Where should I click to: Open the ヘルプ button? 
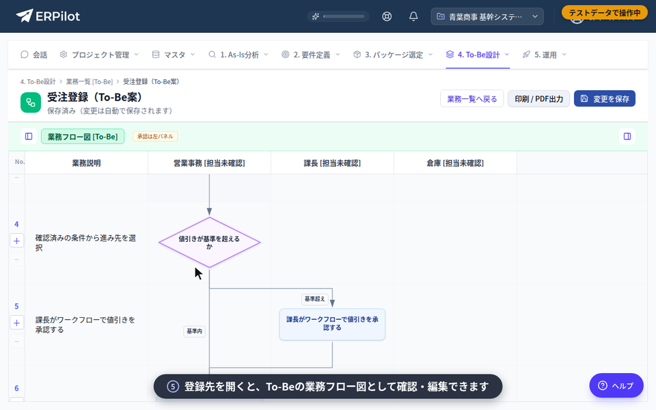point(616,385)
